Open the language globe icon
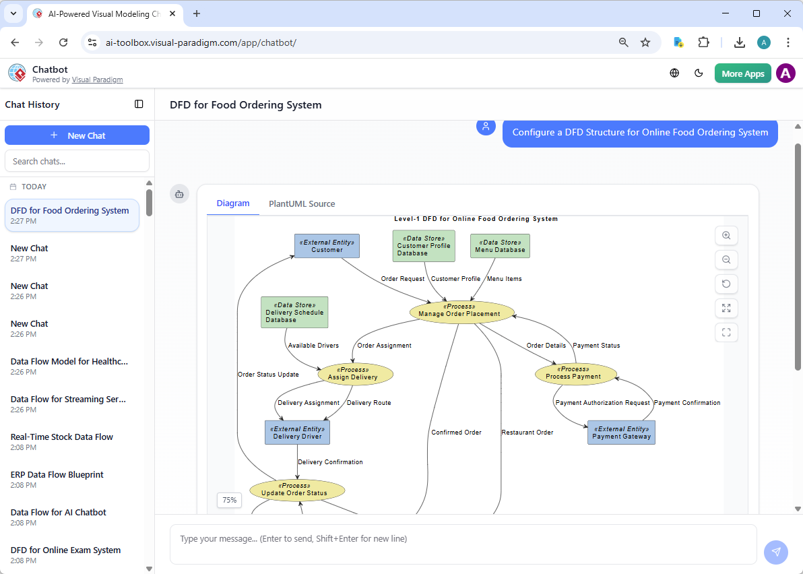Viewport: 803px width, 574px height. coord(674,73)
